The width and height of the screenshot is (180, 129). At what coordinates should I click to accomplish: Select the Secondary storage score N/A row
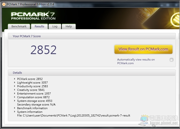point(36,104)
